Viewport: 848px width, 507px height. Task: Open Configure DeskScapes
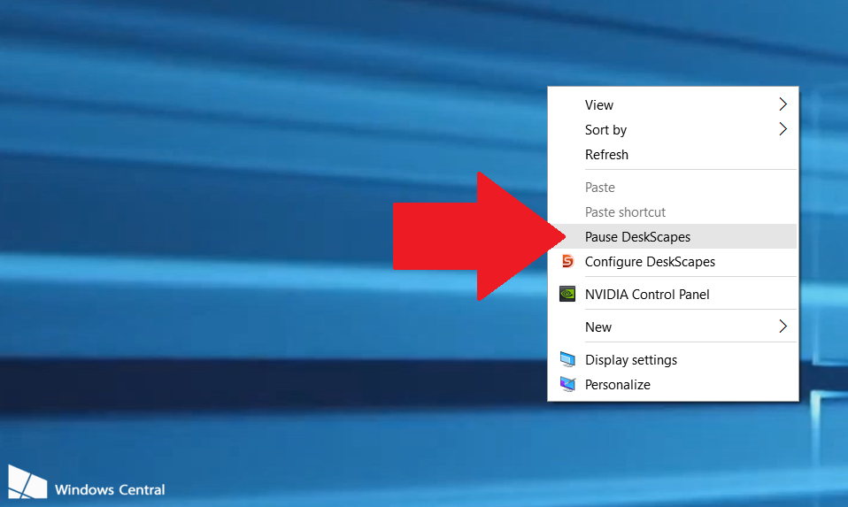(673, 262)
